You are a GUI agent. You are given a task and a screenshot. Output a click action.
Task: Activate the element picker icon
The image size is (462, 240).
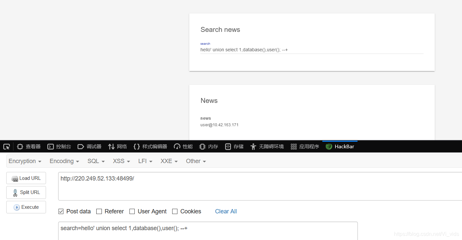tap(7, 147)
